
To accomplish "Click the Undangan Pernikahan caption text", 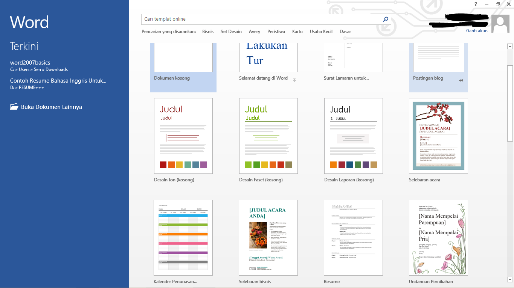I will [431, 282].
